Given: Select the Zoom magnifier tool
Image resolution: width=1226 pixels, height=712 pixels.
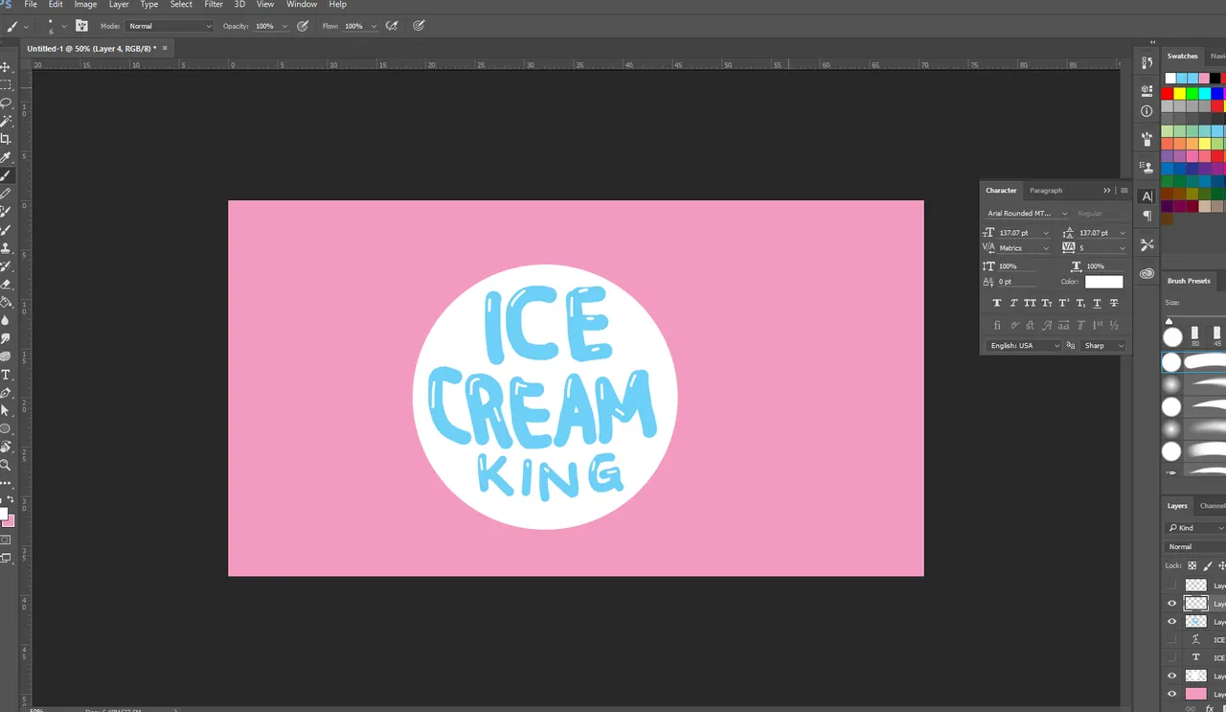Looking at the screenshot, I should pyautogui.click(x=6, y=465).
